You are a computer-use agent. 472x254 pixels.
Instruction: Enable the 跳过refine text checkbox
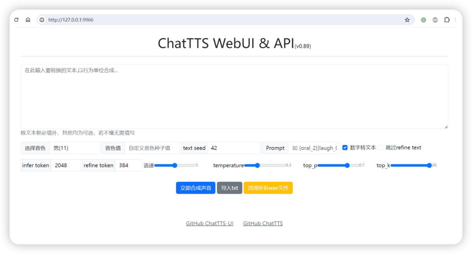tap(381, 147)
